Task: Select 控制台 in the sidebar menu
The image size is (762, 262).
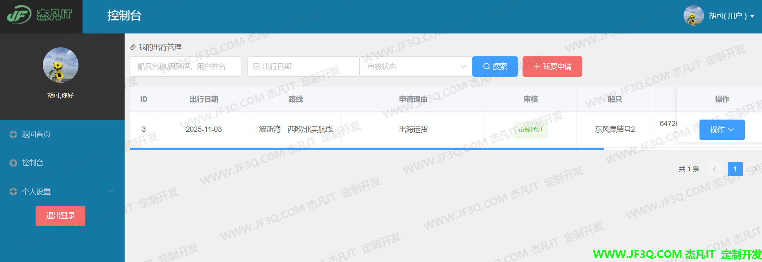Action: pos(33,163)
